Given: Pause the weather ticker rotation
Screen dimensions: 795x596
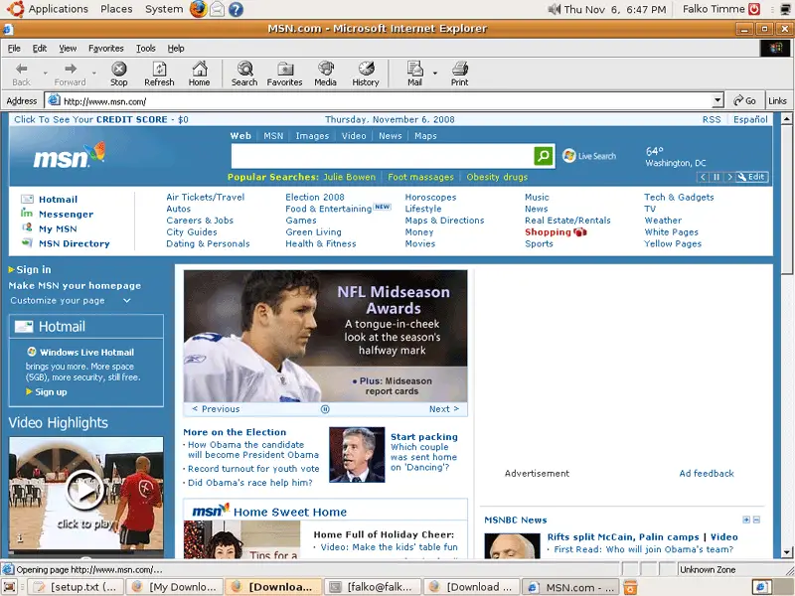Looking at the screenshot, I should [x=715, y=177].
